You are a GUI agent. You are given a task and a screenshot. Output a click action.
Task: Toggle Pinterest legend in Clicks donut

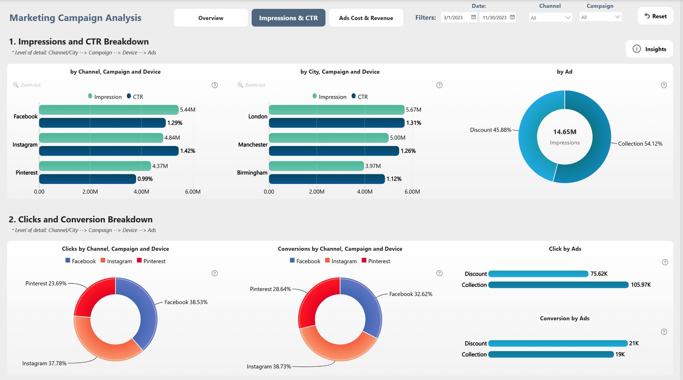(151, 261)
